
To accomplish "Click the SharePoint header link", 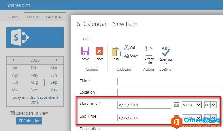I will pos(18,5).
